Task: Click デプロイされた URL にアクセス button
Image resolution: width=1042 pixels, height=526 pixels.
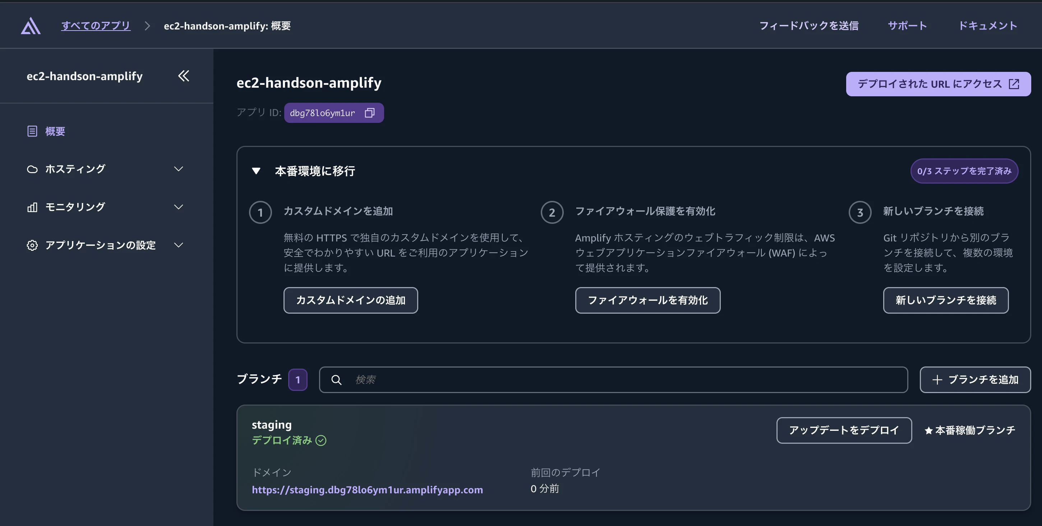Action: click(939, 84)
